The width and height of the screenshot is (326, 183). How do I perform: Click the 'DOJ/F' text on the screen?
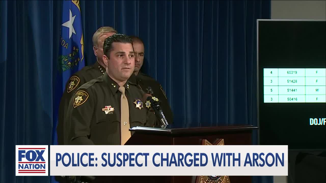coord(318,122)
